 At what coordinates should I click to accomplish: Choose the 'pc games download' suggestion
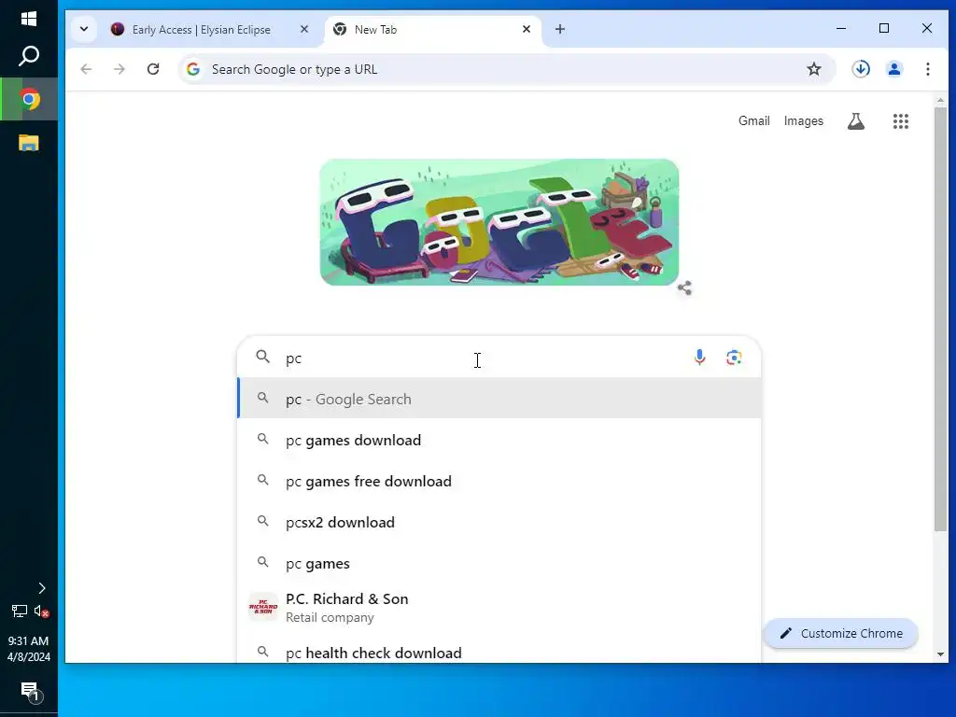pos(499,440)
